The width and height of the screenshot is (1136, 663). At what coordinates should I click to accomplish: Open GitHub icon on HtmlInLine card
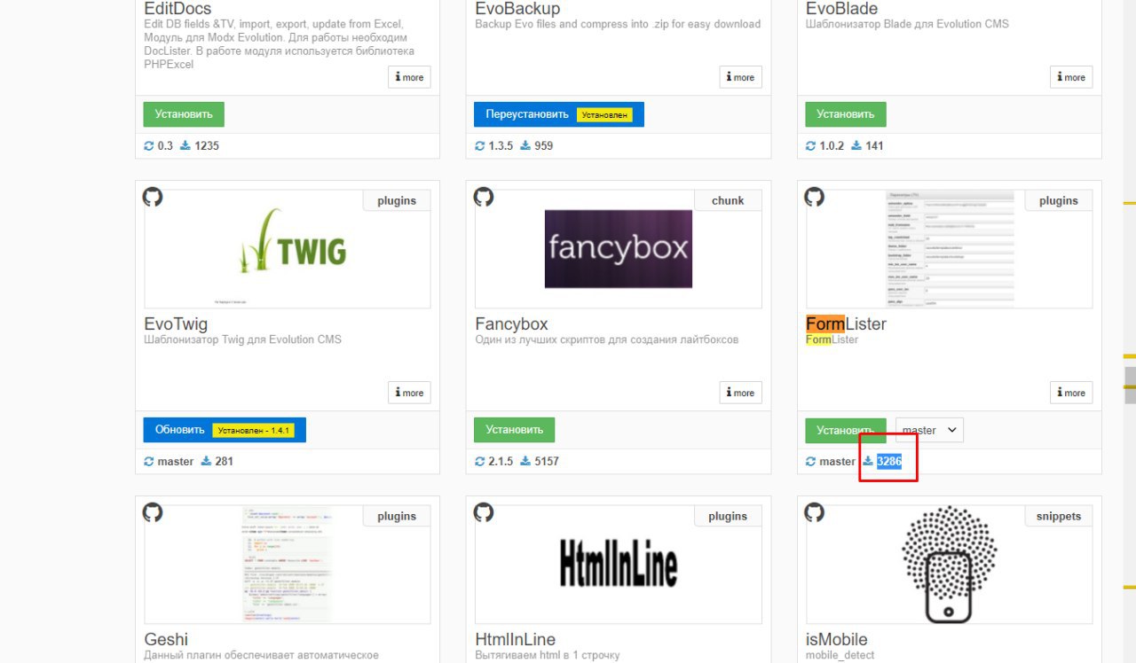[x=484, y=512]
